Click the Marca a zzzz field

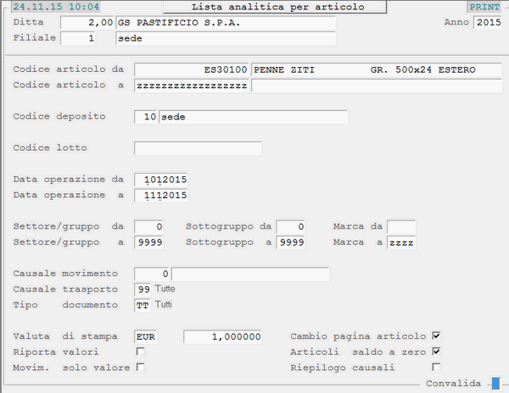(x=401, y=243)
